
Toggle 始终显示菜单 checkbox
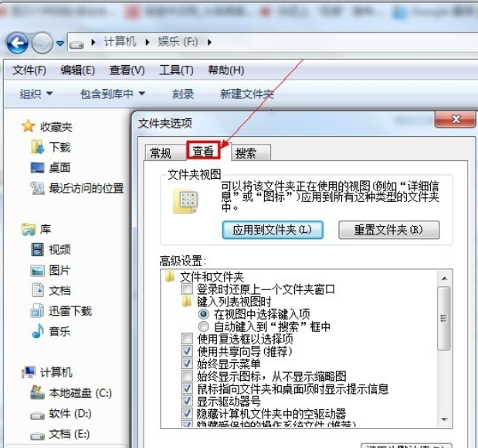pyautogui.click(x=187, y=364)
